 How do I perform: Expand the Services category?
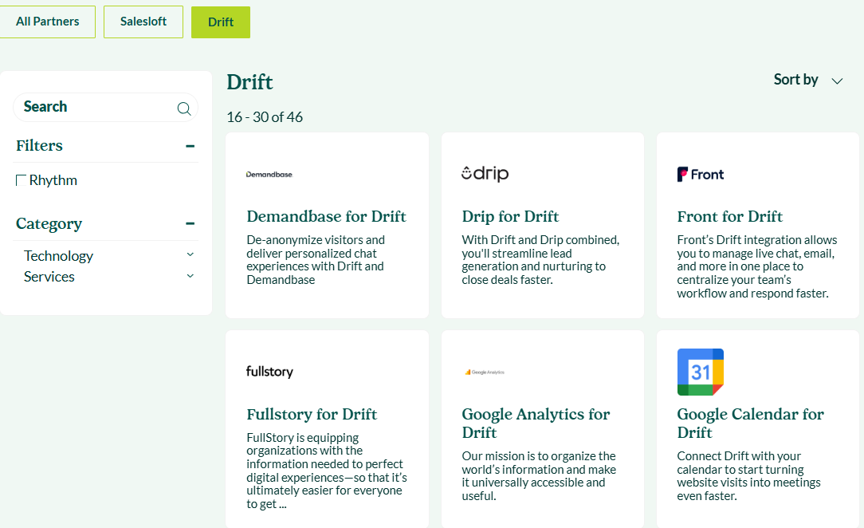(x=190, y=276)
